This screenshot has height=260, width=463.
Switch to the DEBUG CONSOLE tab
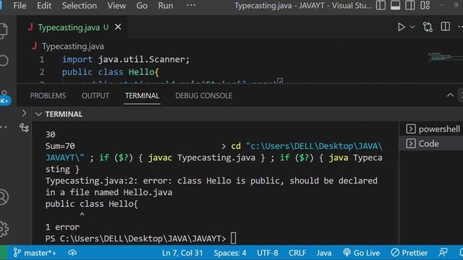click(204, 96)
